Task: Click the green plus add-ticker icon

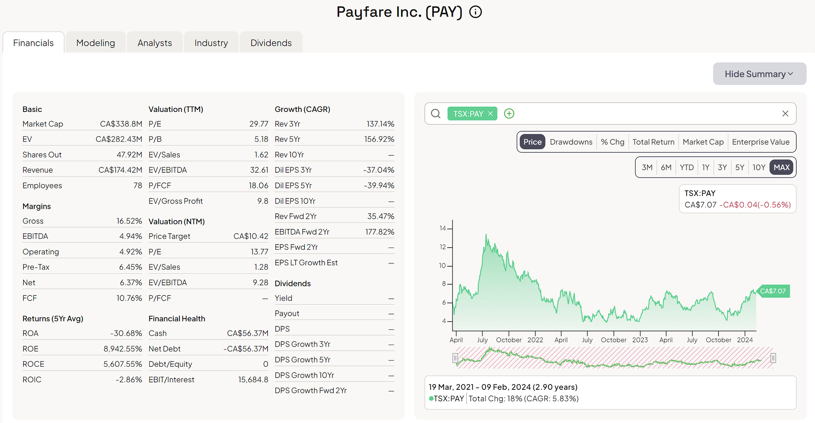Action: pyautogui.click(x=509, y=114)
